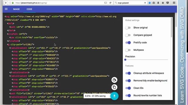Click the green padlock icon
This screenshot has width=188, height=105.
point(13,3)
